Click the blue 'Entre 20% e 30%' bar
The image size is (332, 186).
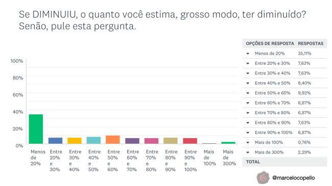click(x=55, y=141)
